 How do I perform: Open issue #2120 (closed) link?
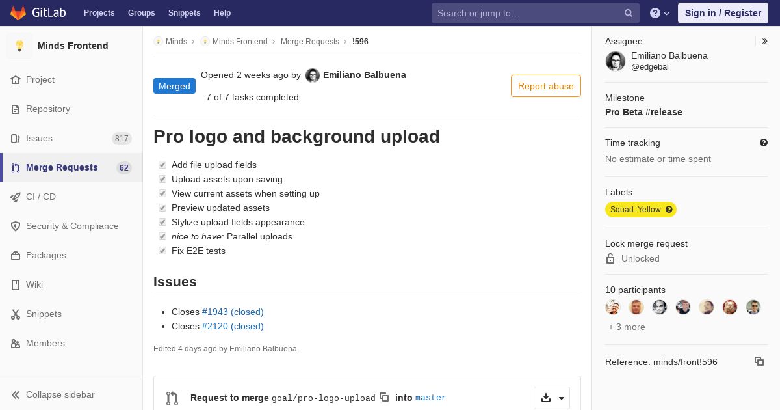233,326
